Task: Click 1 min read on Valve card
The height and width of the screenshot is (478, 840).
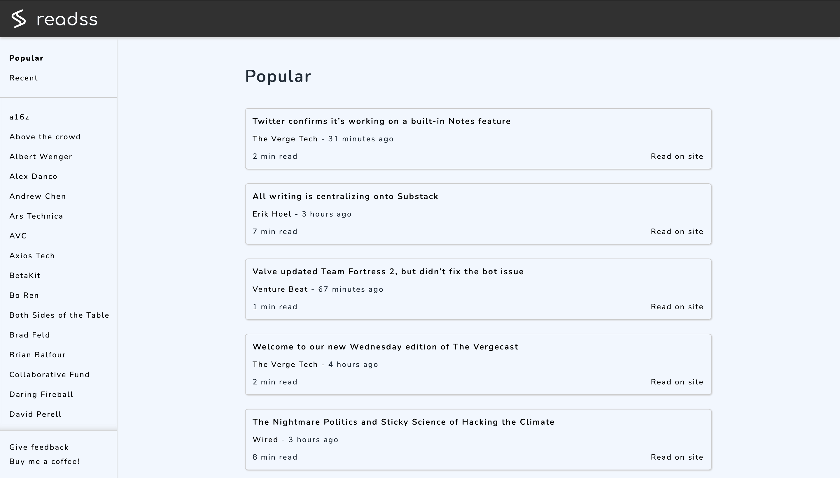Action: pos(275,307)
